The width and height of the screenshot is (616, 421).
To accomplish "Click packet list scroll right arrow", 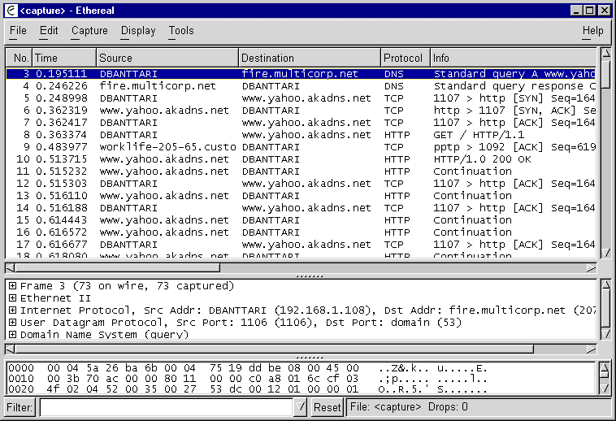I will coord(591,268).
